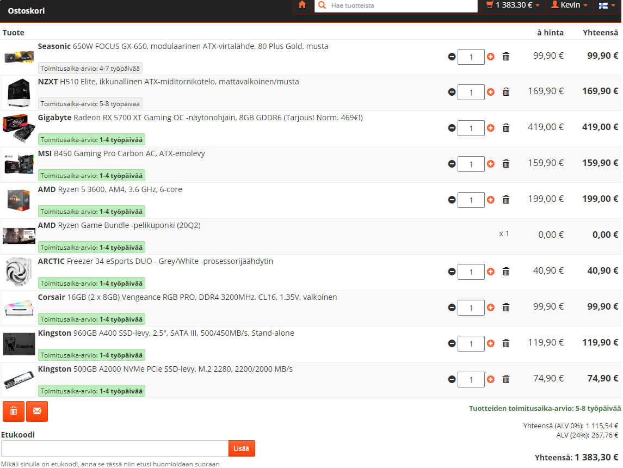The height and width of the screenshot is (468, 623).
Task: Click the Lisää button
Action: 242,448
